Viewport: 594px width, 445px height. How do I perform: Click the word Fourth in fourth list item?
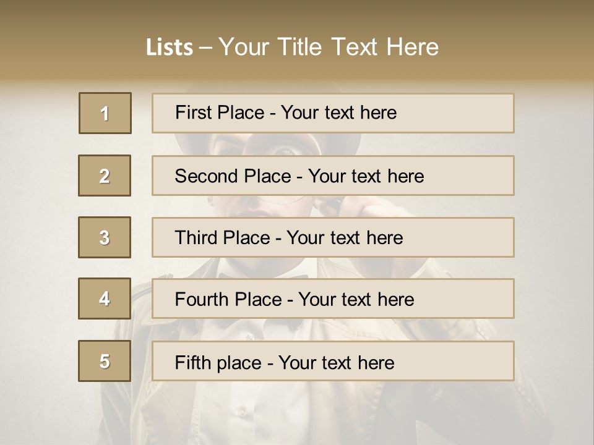tap(202, 300)
